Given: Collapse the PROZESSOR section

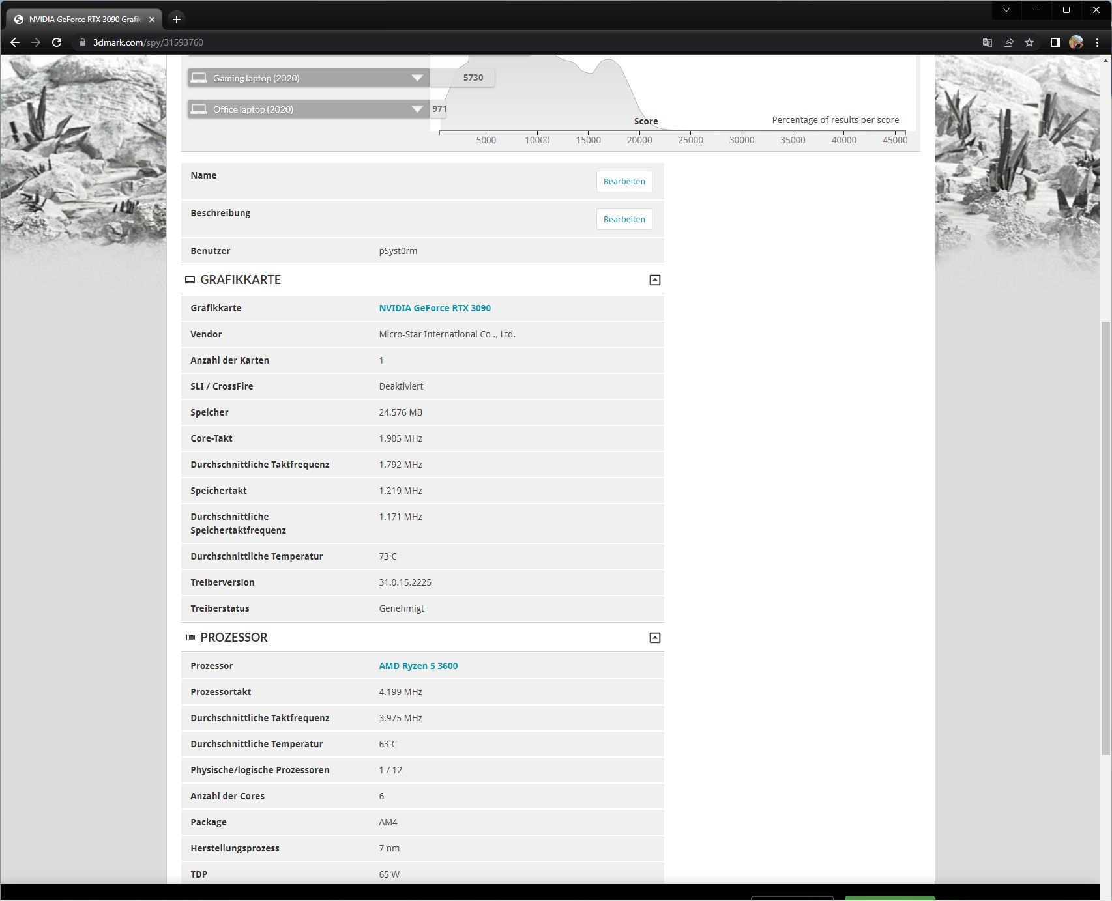Looking at the screenshot, I should coord(655,638).
